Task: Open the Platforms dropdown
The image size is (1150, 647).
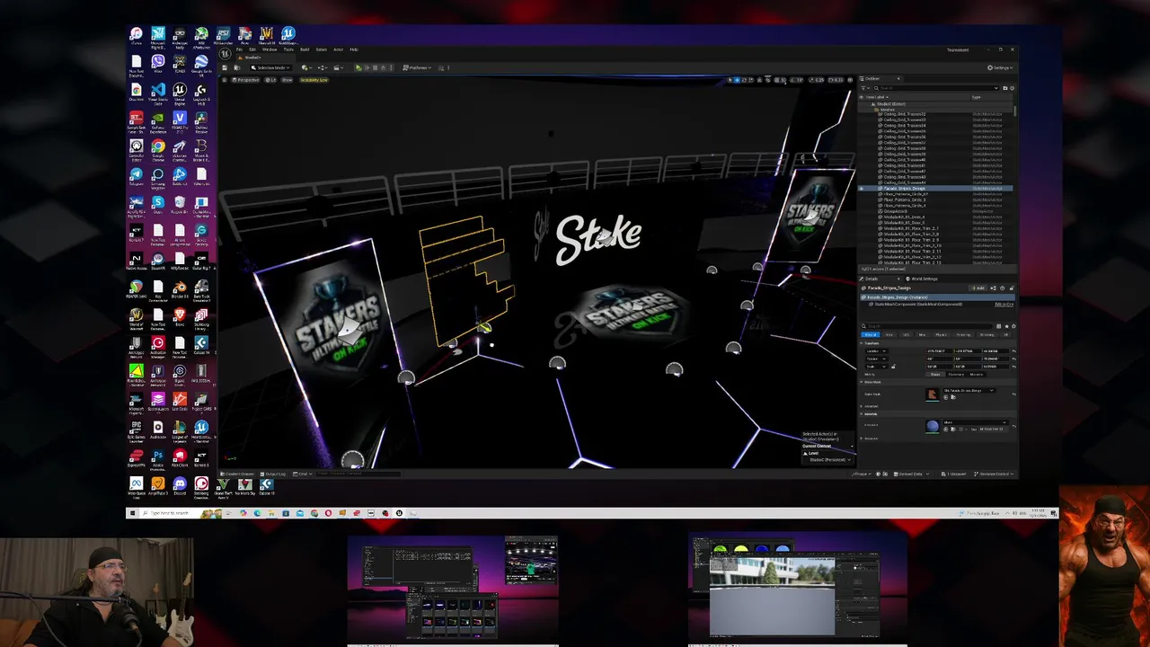Action: point(417,67)
